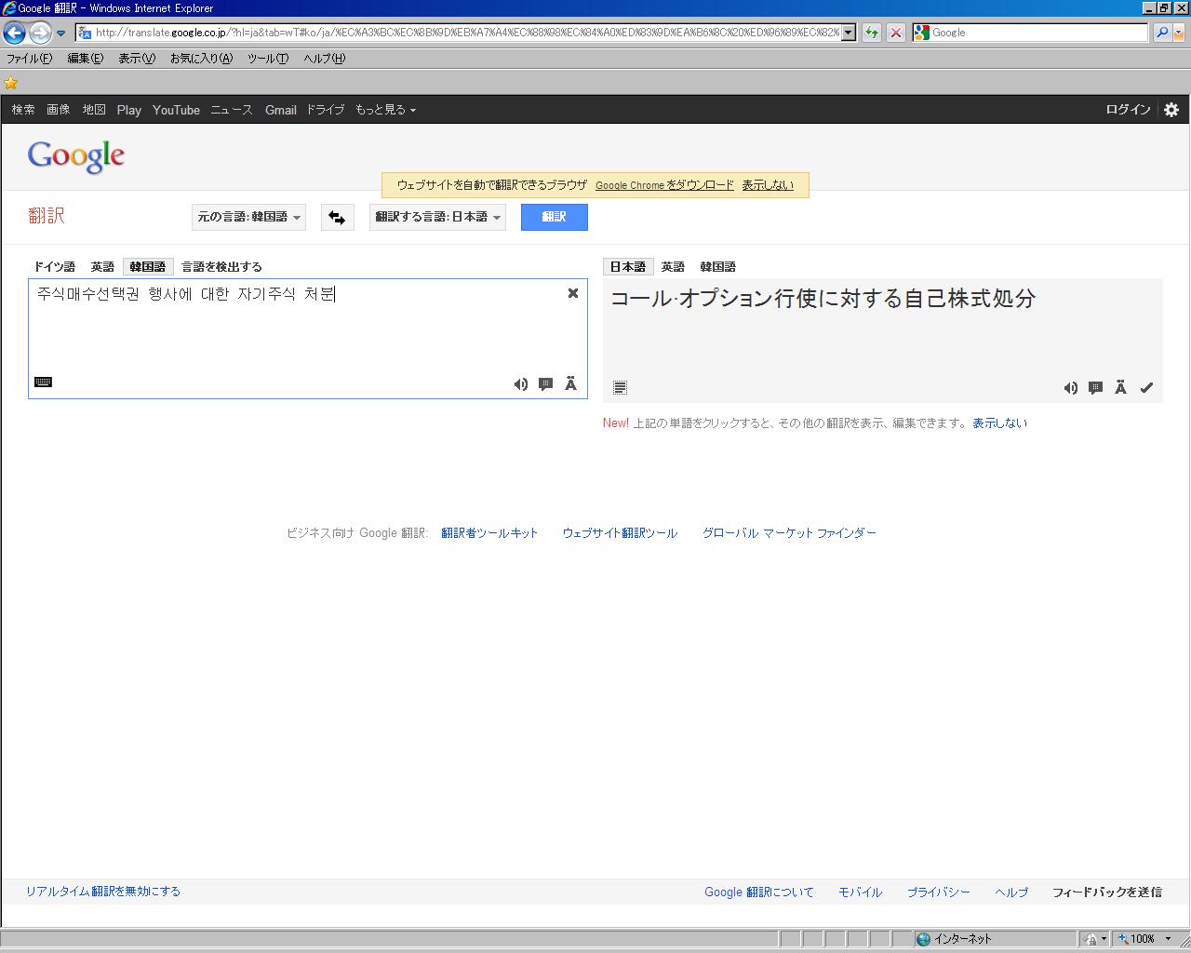This screenshot has width=1191, height=953.
Task: Open the status bar zoom 100% control
Action: pyautogui.click(x=1144, y=938)
